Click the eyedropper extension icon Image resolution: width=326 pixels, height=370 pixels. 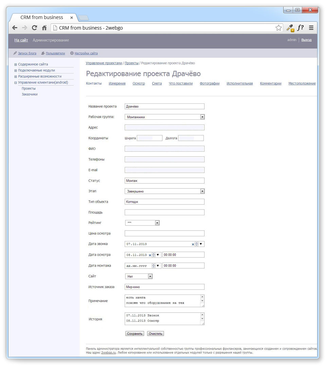click(x=290, y=28)
